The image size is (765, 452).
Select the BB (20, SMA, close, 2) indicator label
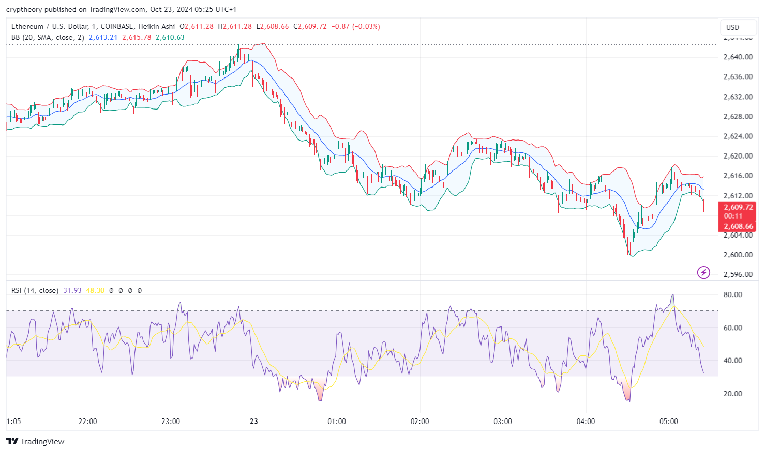[48, 37]
